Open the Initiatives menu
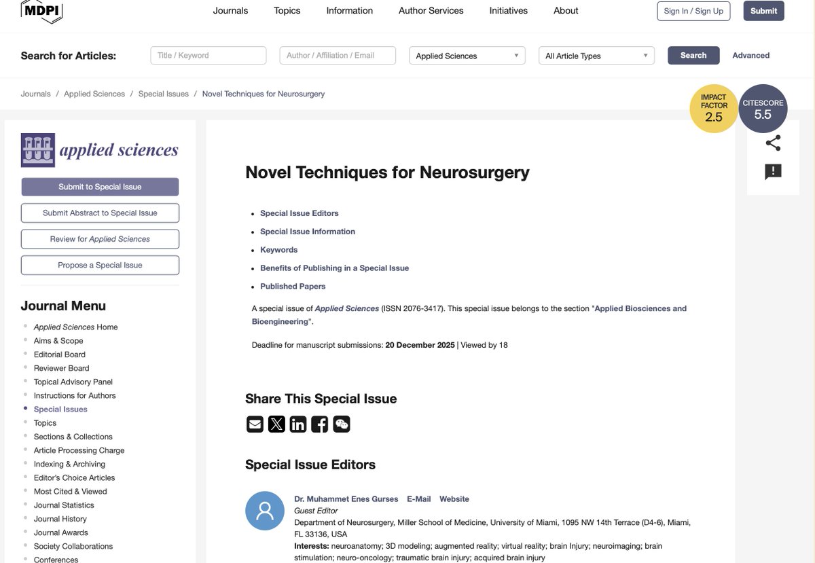Viewport: 815px width, 563px height. pyautogui.click(x=509, y=11)
